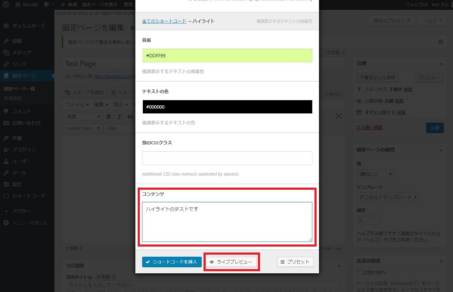Click the ショートコードを挿入 button
Viewport: 453px width, 292px height.
click(172, 262)
